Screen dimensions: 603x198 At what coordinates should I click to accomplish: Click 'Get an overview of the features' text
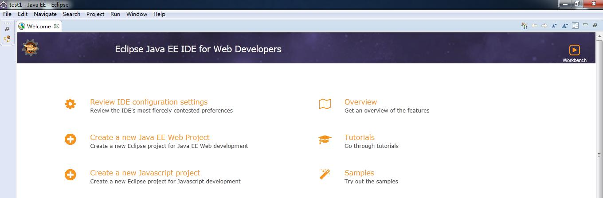click(x=387, y=110)
